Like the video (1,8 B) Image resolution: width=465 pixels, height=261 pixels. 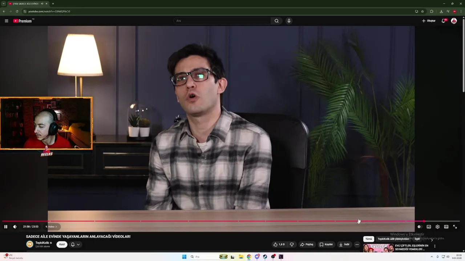pyautogui.click(x=279, y=244)
